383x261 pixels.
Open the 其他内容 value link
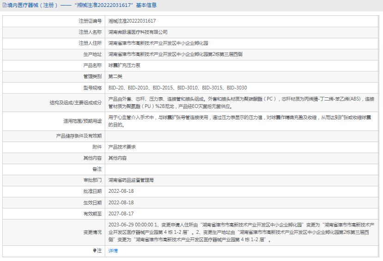pos(118,158)
